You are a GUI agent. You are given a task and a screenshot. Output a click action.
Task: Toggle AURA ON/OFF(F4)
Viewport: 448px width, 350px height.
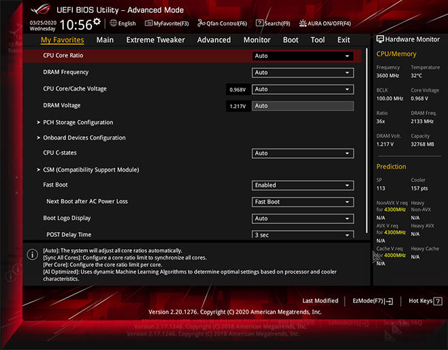(x=325, y=23)
